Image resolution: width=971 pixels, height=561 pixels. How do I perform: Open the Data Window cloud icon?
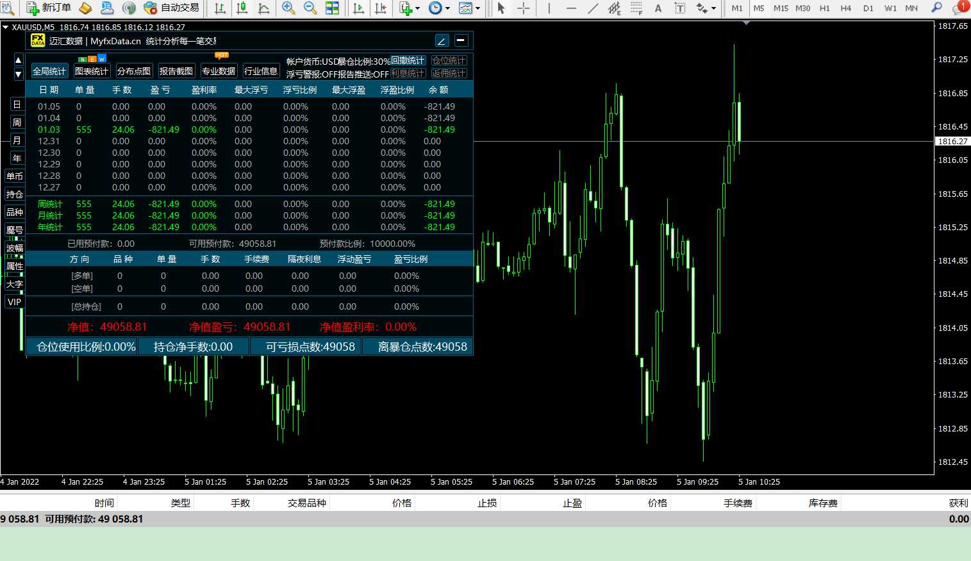pyautogui.click(x=107, y=8)
